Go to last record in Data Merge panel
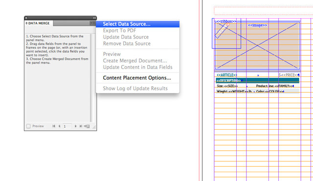 pyautogui.click(x=81, y=126)
